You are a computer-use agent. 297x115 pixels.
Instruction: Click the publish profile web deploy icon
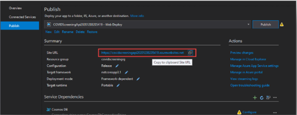tap(49, 24)
